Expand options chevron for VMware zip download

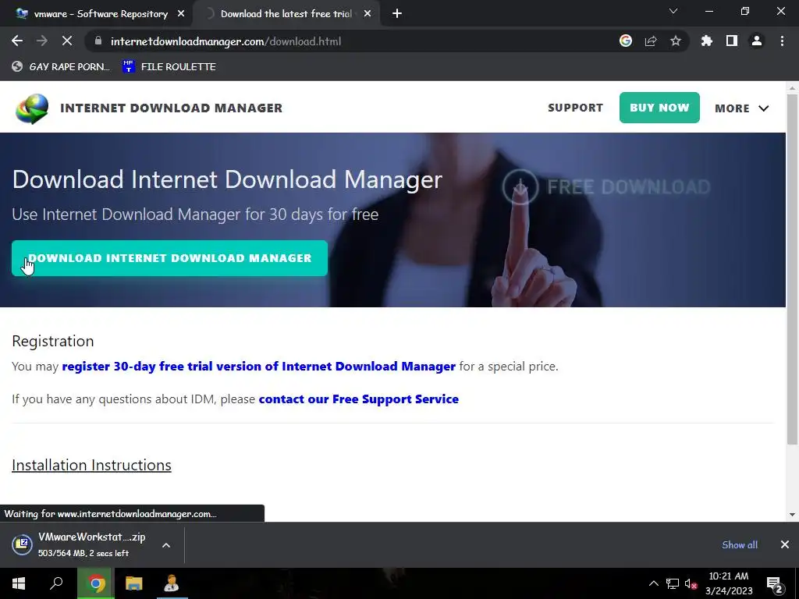[x=166, y=545]
